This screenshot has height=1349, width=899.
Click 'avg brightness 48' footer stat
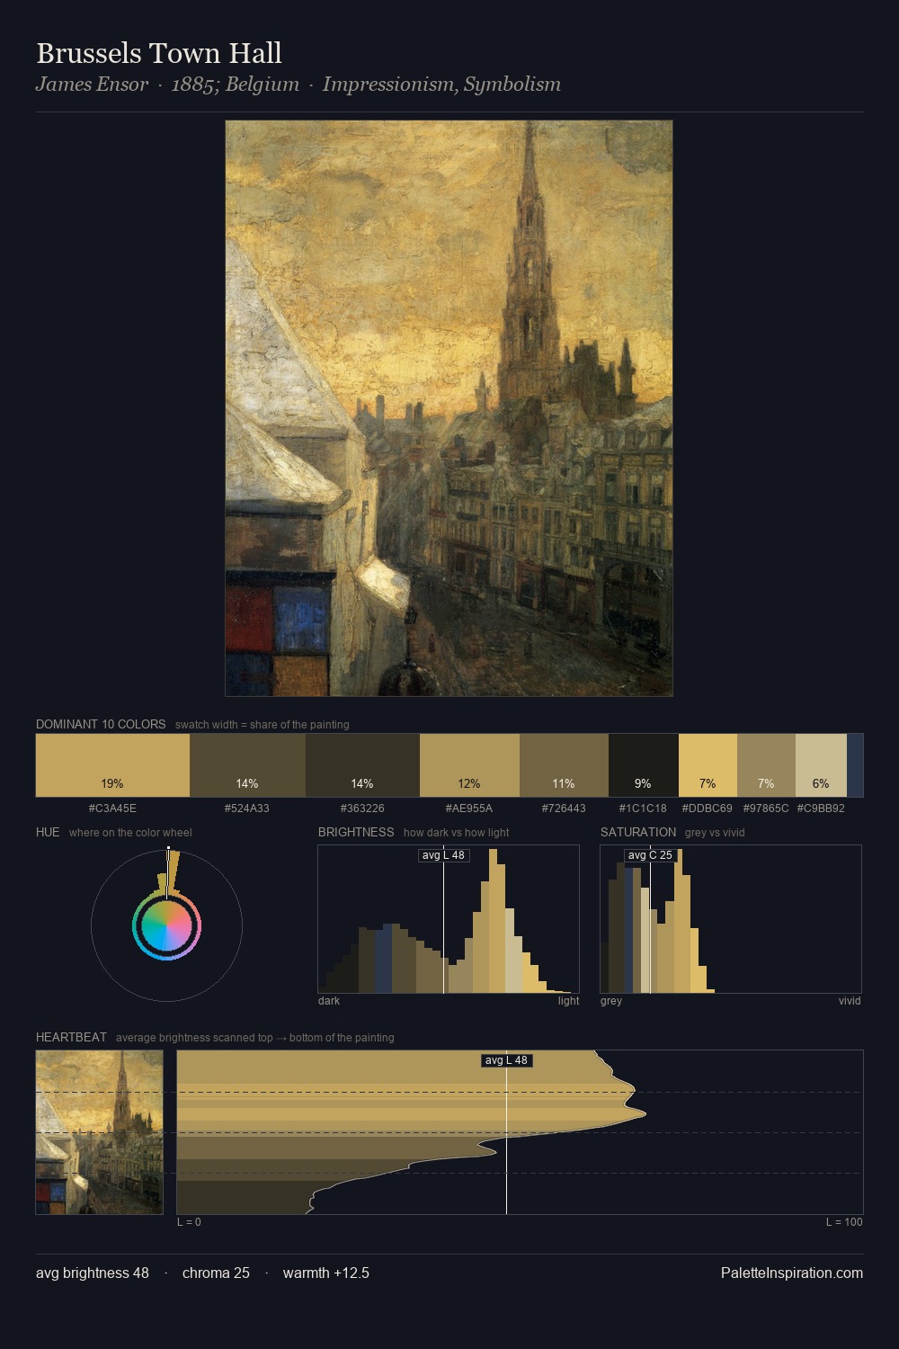coord(93,1273)
